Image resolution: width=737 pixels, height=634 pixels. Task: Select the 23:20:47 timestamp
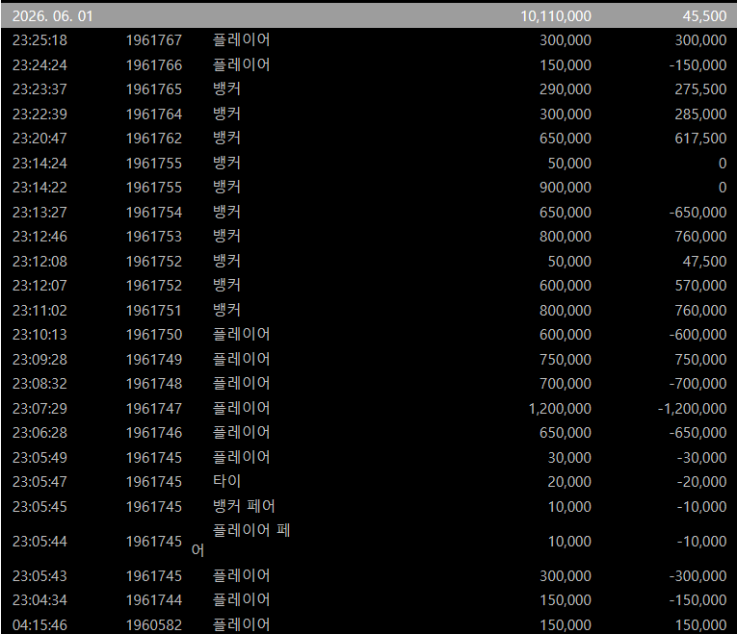(x=39, y=139)
